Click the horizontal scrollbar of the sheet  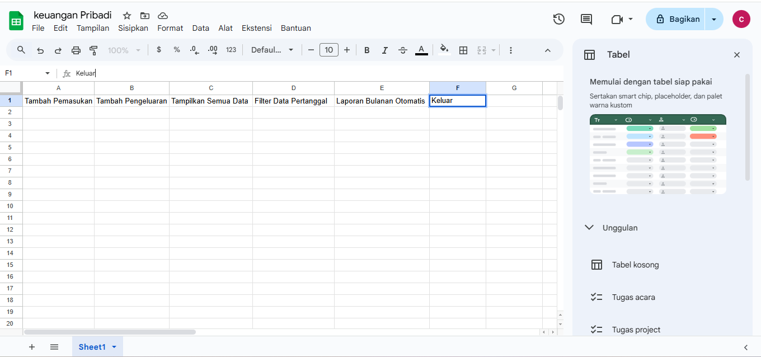click(x=110, y=332)
